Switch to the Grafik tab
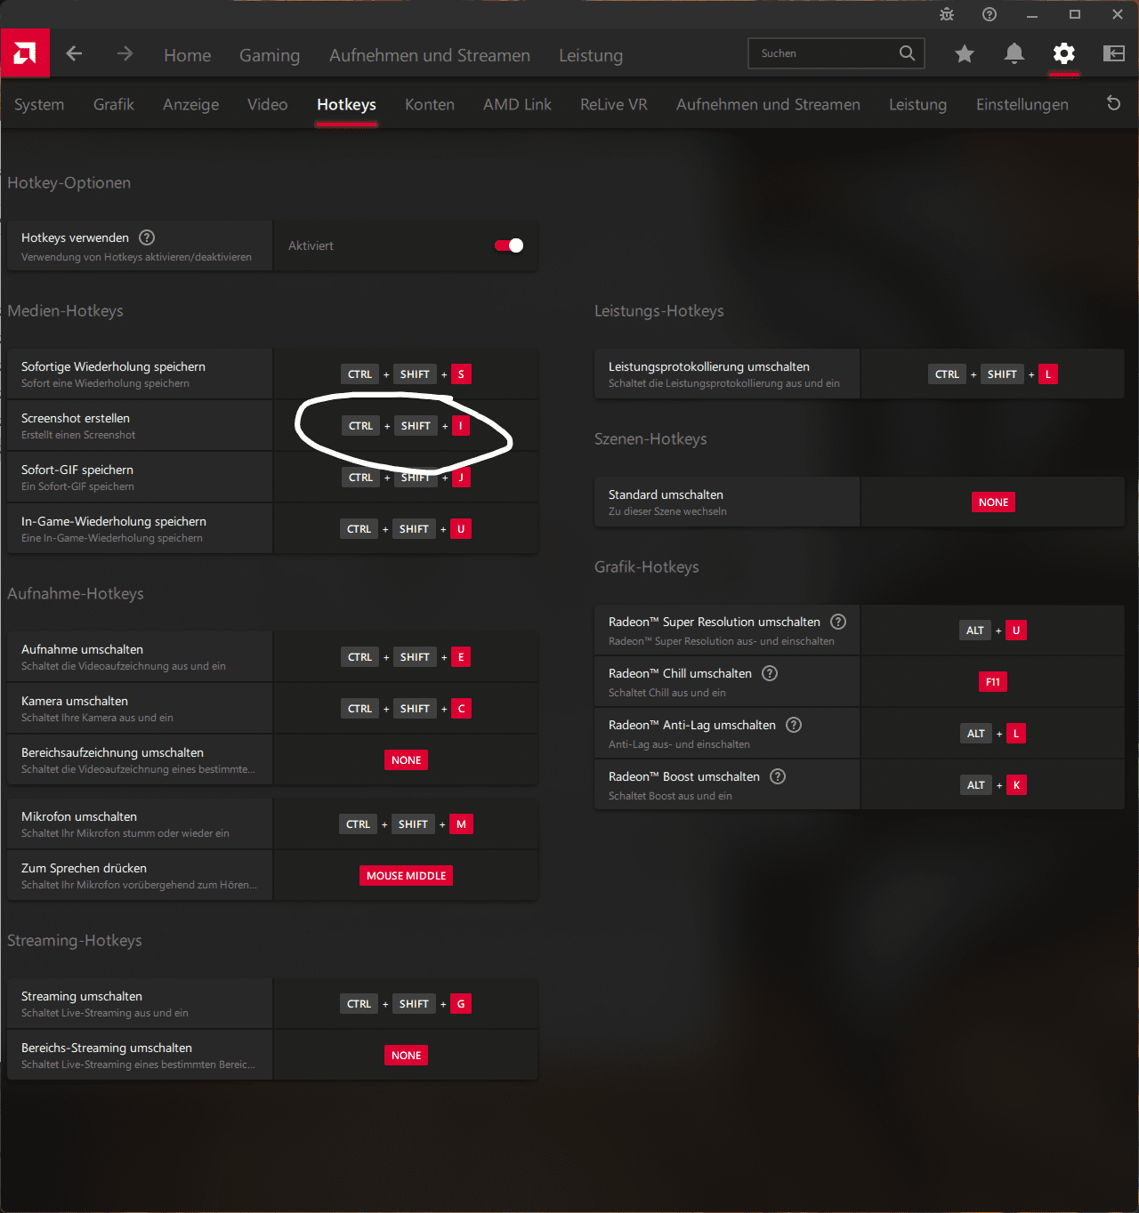Image resolution: width=1139 pixels, height=1213 pixels. [x=114, y=104]
